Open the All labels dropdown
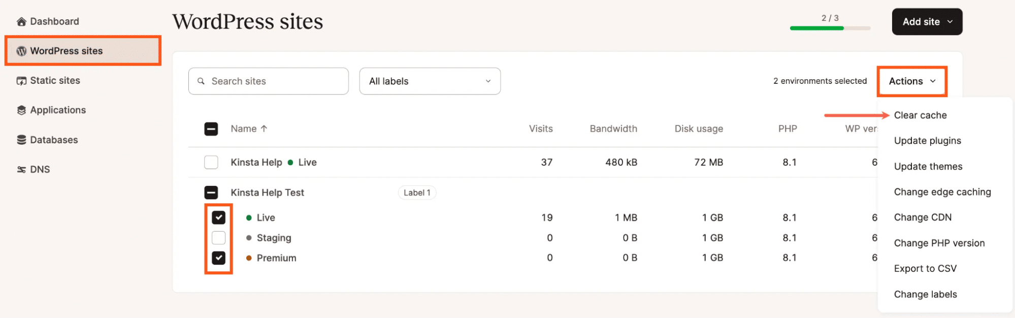Viewport: 1015px width, 318px height. [430, 81]
